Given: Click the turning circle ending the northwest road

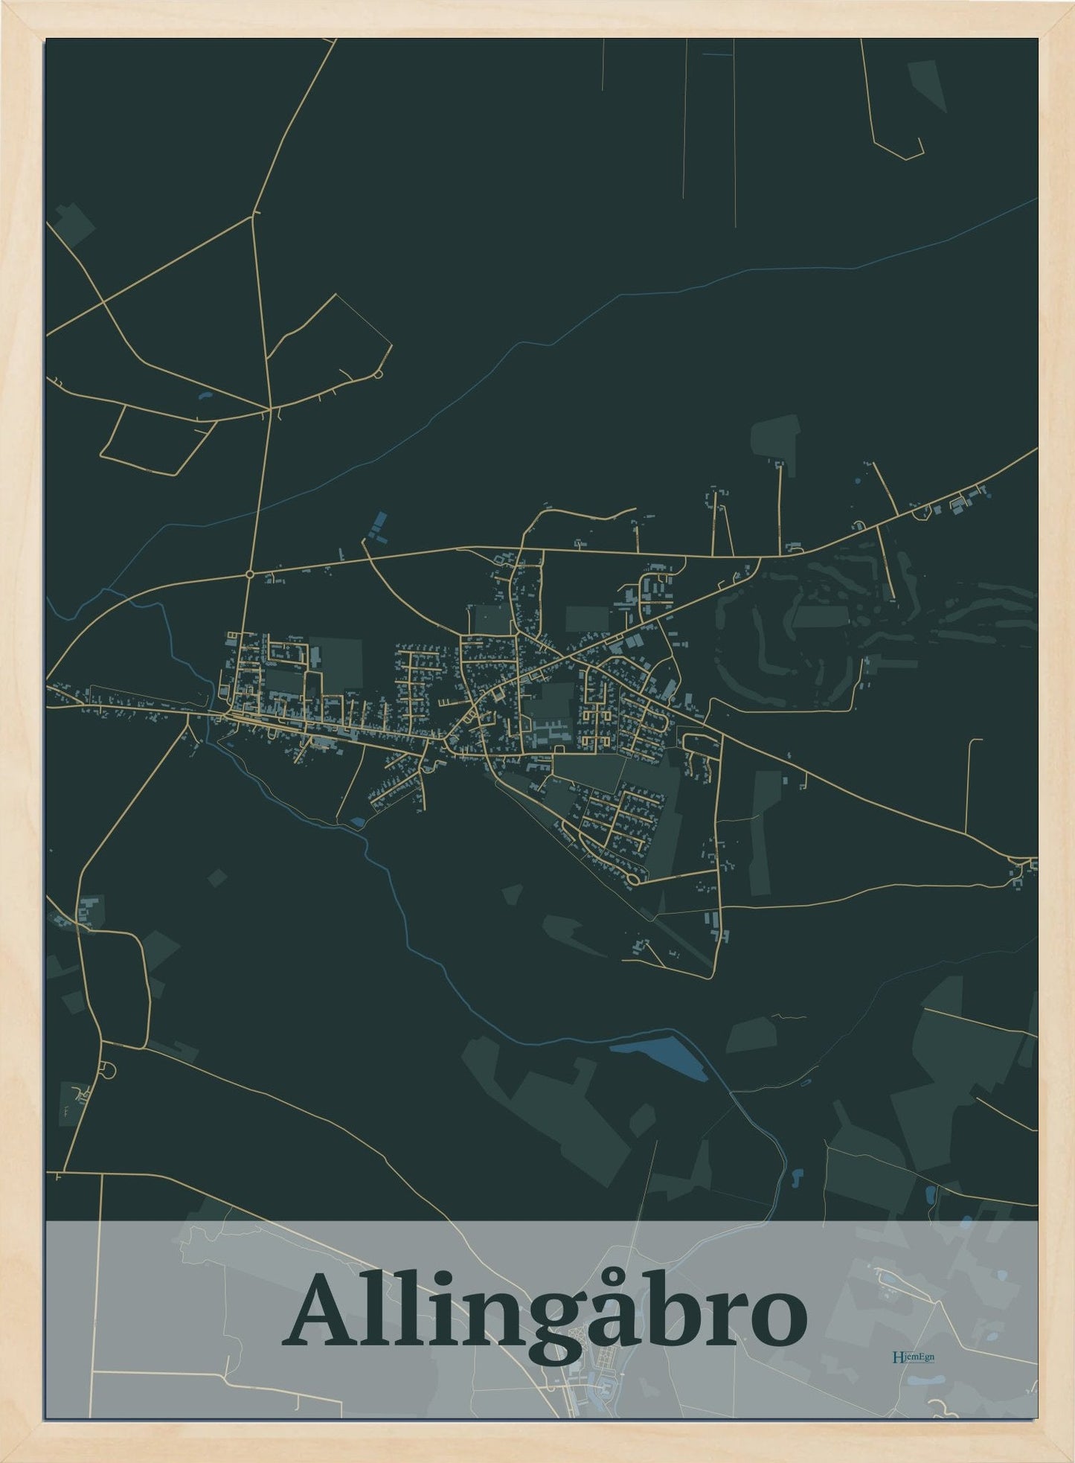Looking at the screenshot, I should click(379, 374).
